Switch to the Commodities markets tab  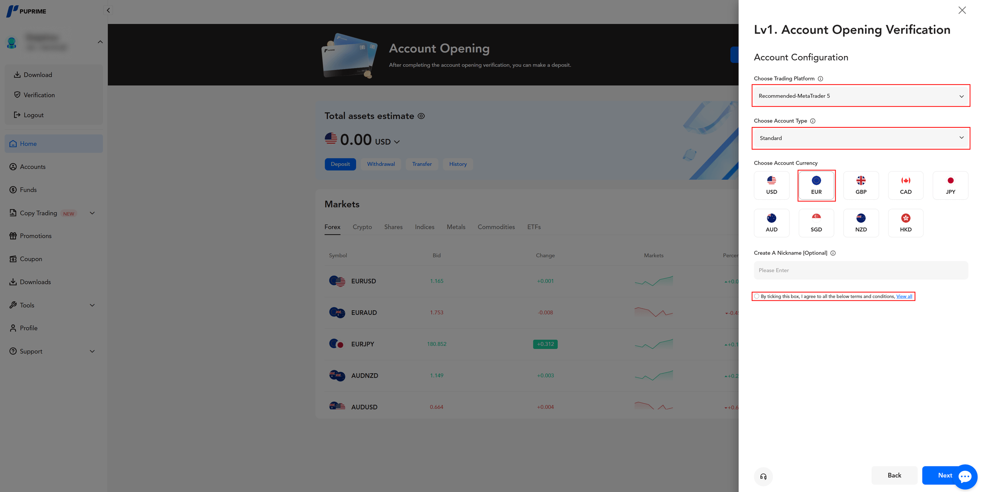click(x=496, y=227)
